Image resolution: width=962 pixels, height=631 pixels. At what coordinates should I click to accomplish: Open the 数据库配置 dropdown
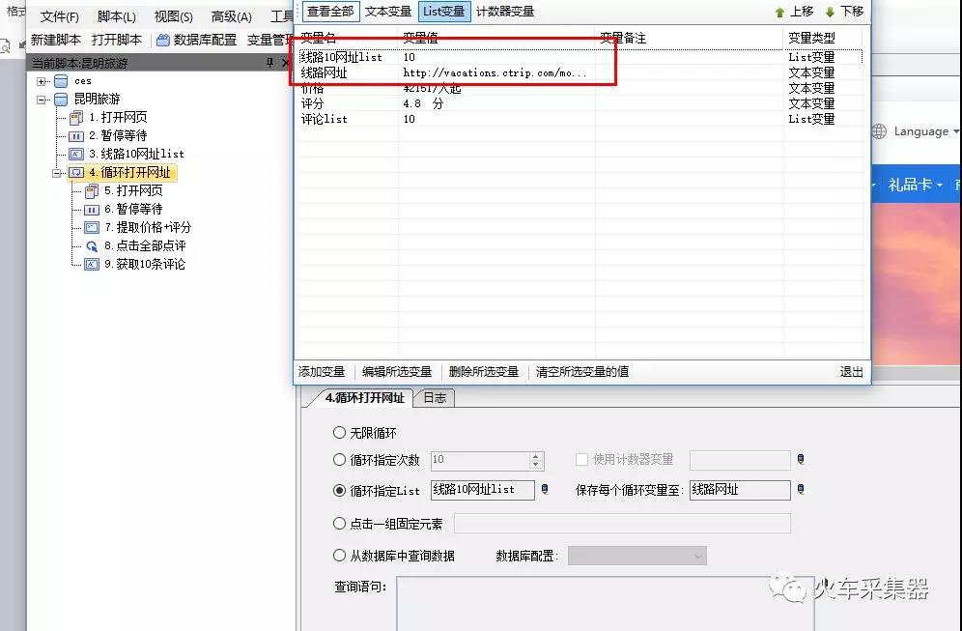point(637,556)
